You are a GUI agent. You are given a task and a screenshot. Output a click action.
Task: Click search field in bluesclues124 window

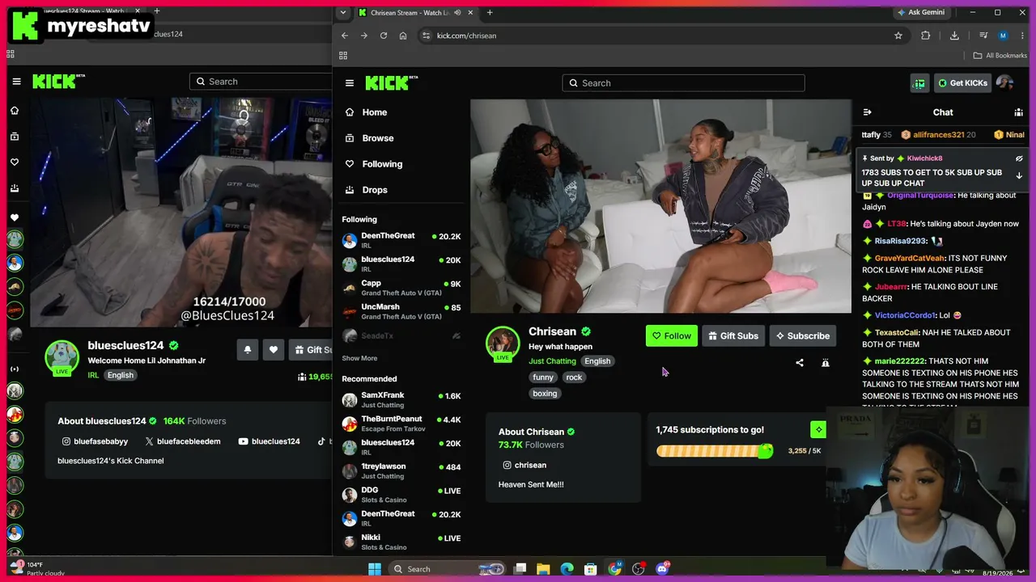[x=261, y=81]
